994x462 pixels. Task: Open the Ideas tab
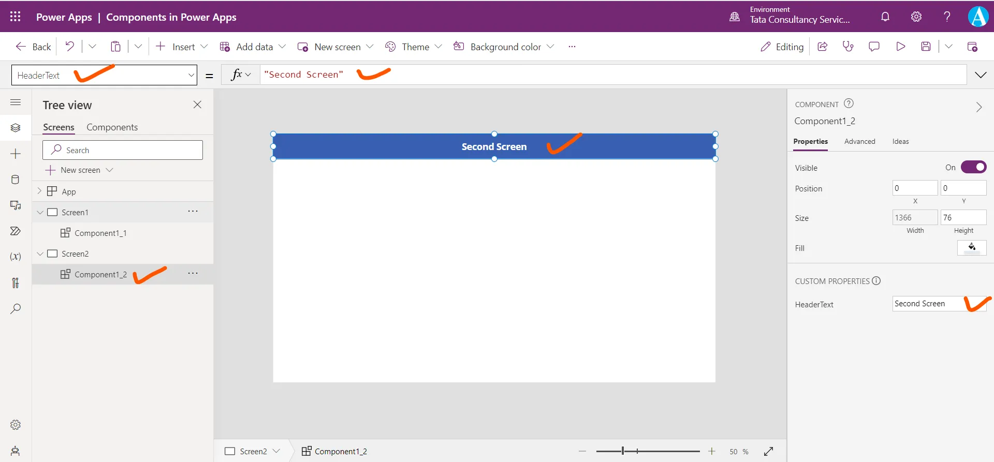[900, 141]
